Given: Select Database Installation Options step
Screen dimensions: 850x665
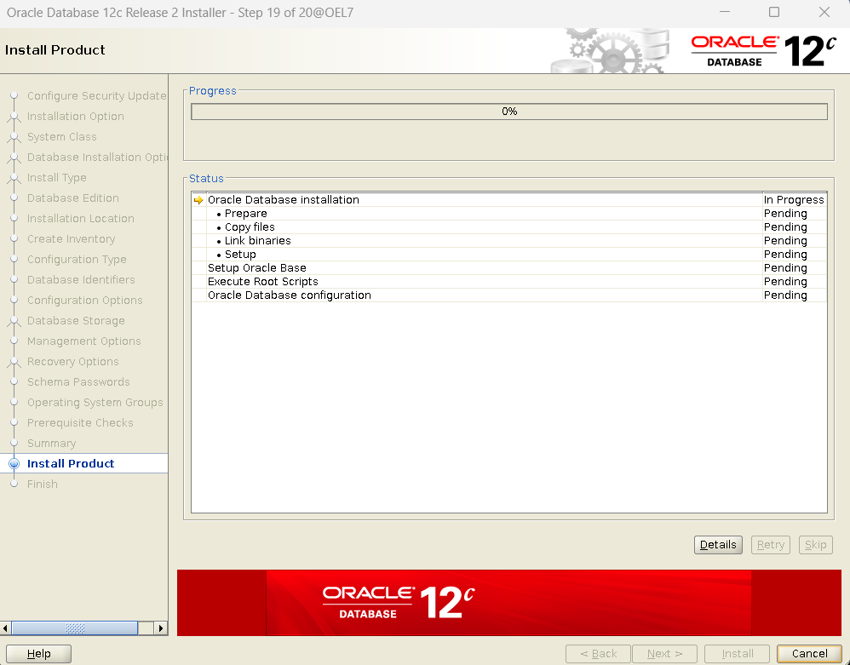Looking at the screenshot, I should click(x=98, y=158).
